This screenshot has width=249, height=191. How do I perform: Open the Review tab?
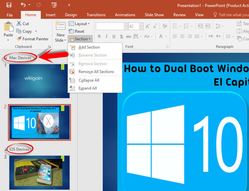[179, 15]
